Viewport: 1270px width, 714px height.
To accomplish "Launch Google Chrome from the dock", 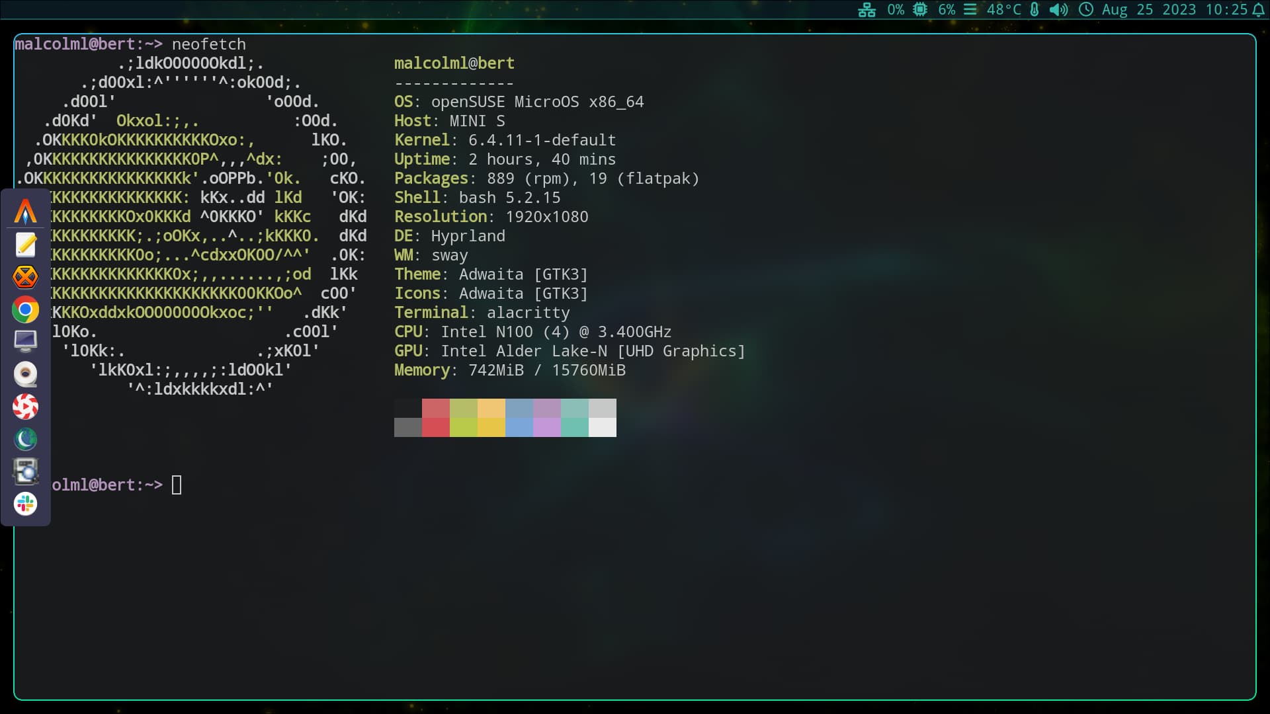I will pos(25,309).
